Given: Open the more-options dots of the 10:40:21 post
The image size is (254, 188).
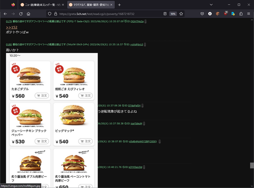Looking at the screenshot, I should tap(144, 167).
